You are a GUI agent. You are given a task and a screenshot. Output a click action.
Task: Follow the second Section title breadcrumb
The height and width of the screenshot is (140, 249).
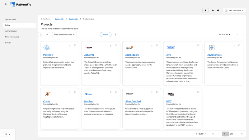[x=73, y=19]
